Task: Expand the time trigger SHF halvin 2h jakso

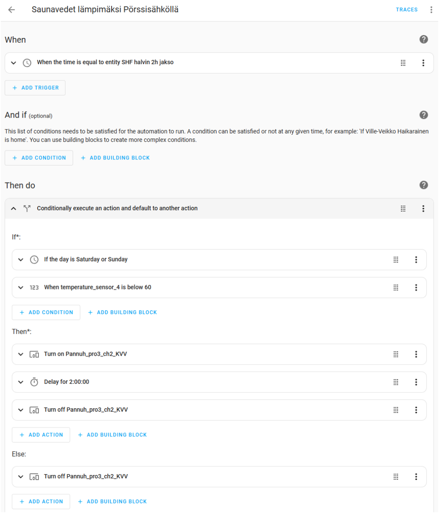Action: click(14, 63)
